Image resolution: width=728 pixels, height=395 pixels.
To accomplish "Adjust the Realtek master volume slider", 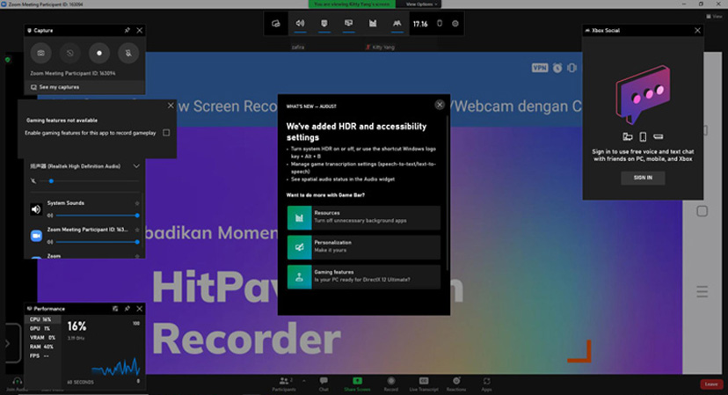I will click(x=90, y=180).
